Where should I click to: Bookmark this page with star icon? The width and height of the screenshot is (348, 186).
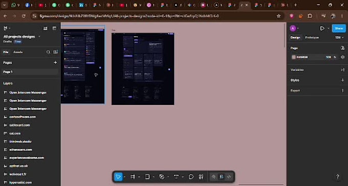pyautogui.click(x=279, y=16)
